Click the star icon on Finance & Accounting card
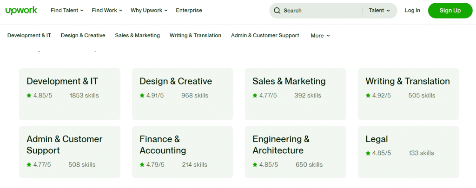The image size is (476, 188). [x=142, y=165]
